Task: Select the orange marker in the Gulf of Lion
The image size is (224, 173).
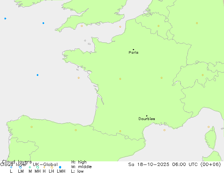Action: click(164, 130)
